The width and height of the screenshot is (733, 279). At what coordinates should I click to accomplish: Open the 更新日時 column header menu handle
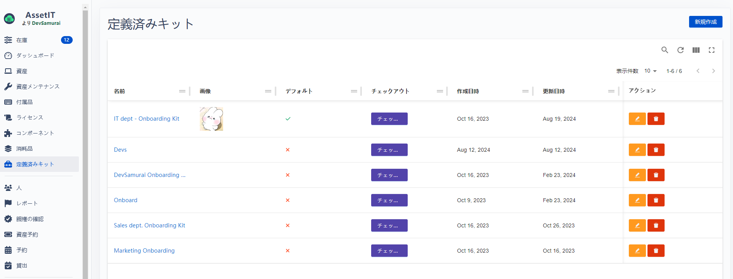click(611, 91)
